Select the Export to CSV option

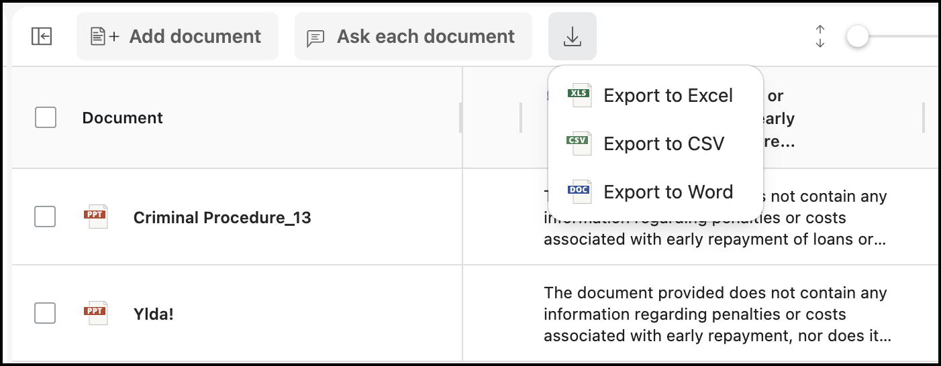(664, 144)
